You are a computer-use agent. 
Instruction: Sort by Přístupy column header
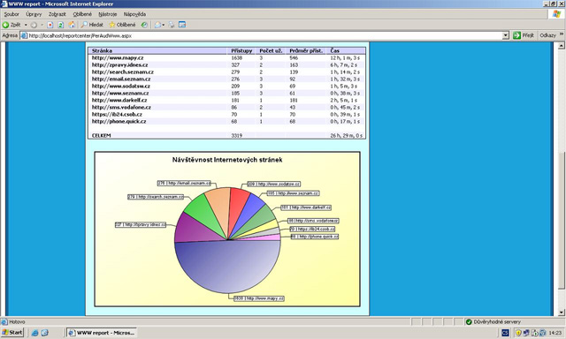pyautogui.click(x=241, y=51)
